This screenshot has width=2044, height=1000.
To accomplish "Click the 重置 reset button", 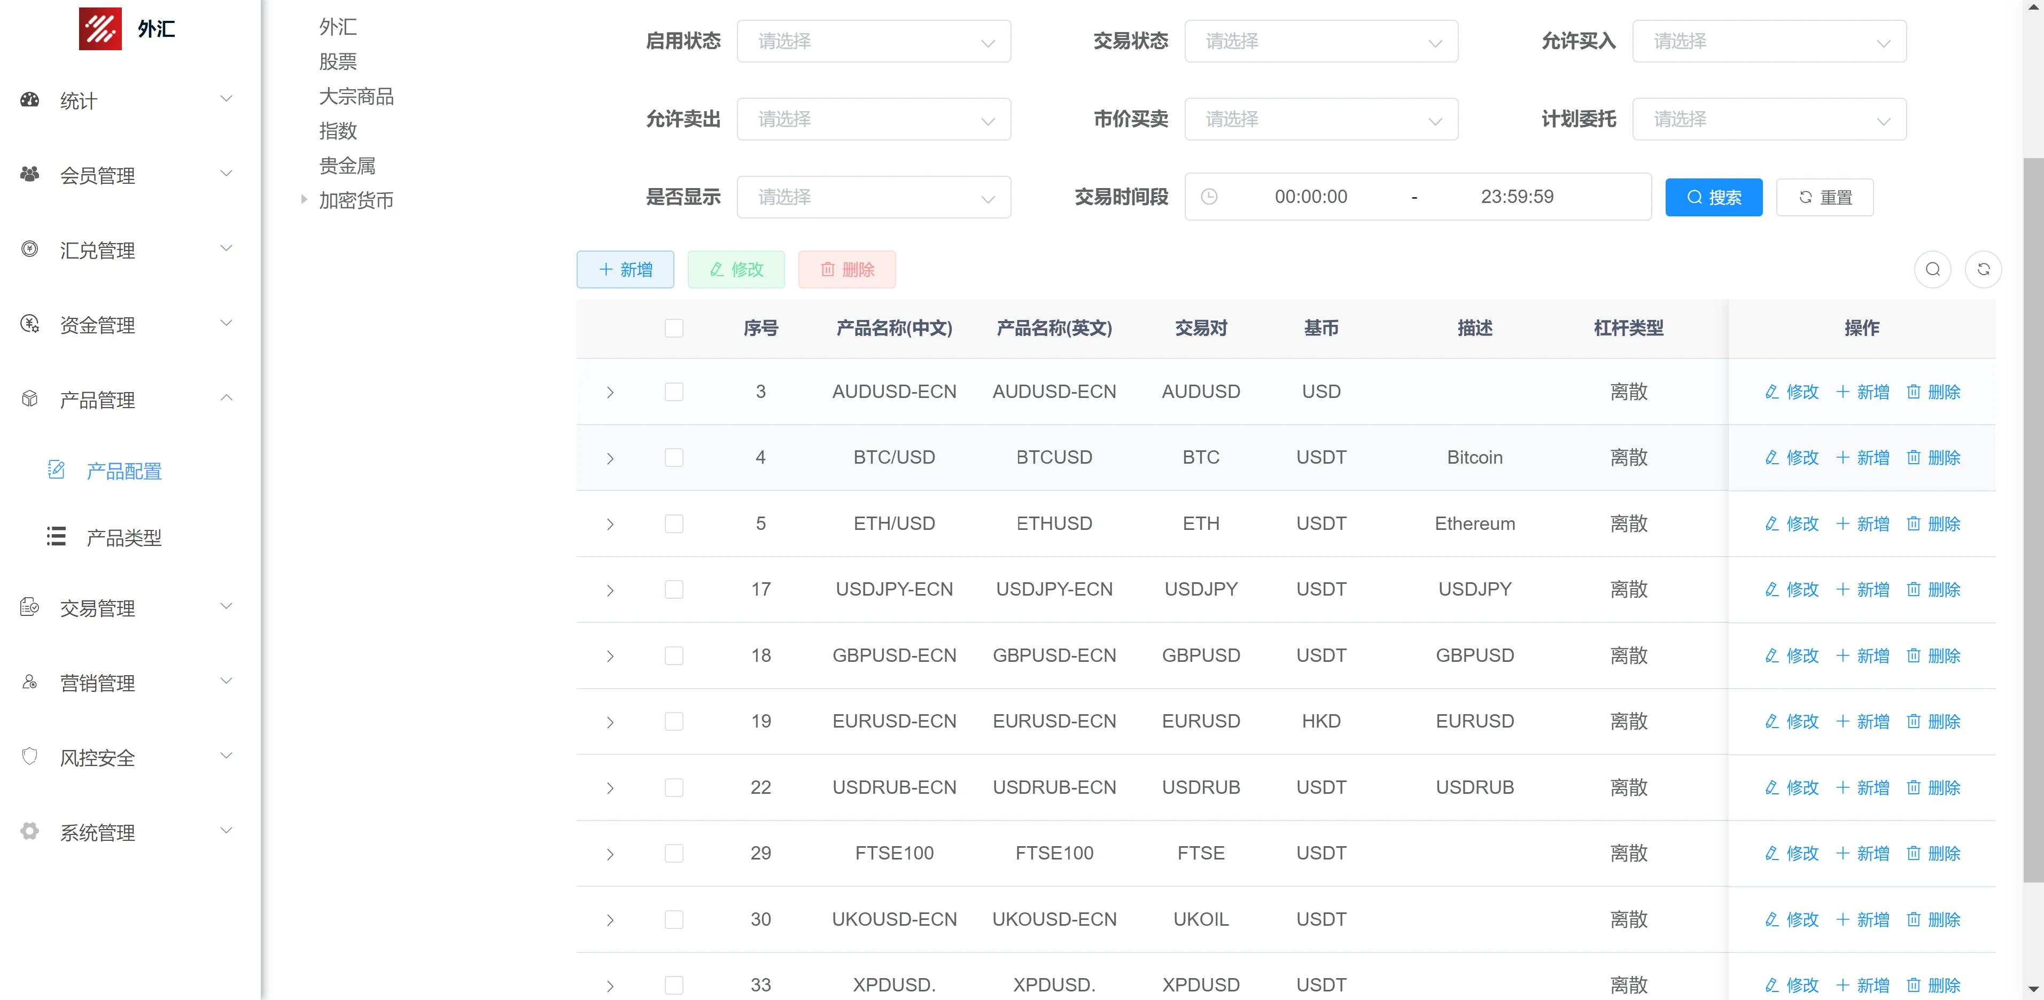I will point(1824,198).
